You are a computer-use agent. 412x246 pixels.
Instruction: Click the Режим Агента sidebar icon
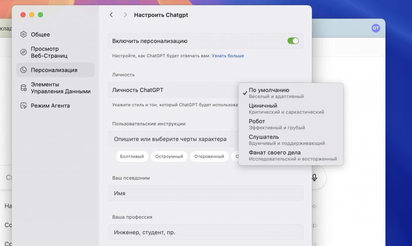(x=24, y=106)
